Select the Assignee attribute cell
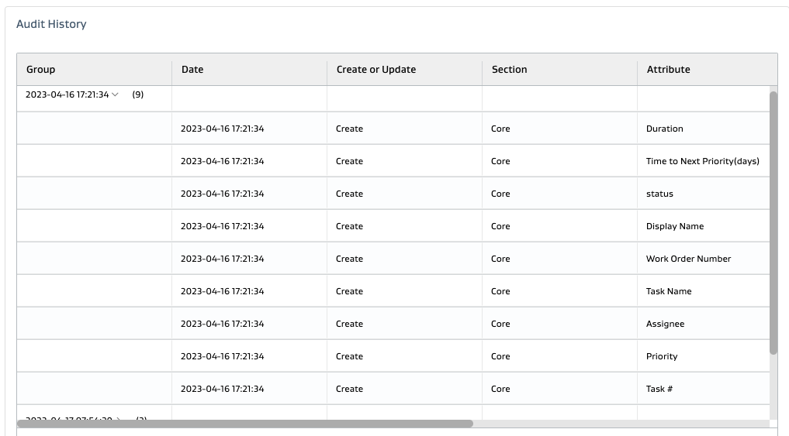This screenshot has height=436, width=789. (x=665, y=324)
